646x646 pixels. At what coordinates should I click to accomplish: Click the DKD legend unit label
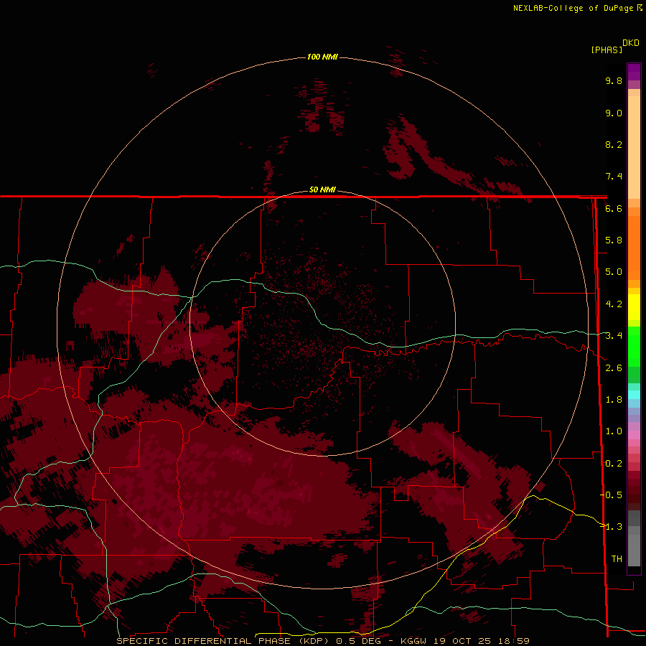click(630, 43)
